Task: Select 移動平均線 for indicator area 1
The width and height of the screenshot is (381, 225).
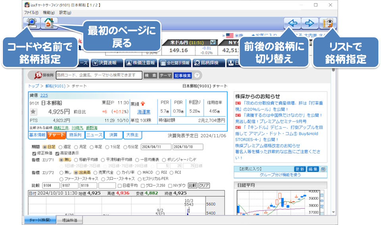Action: click(x=76, y=160)
